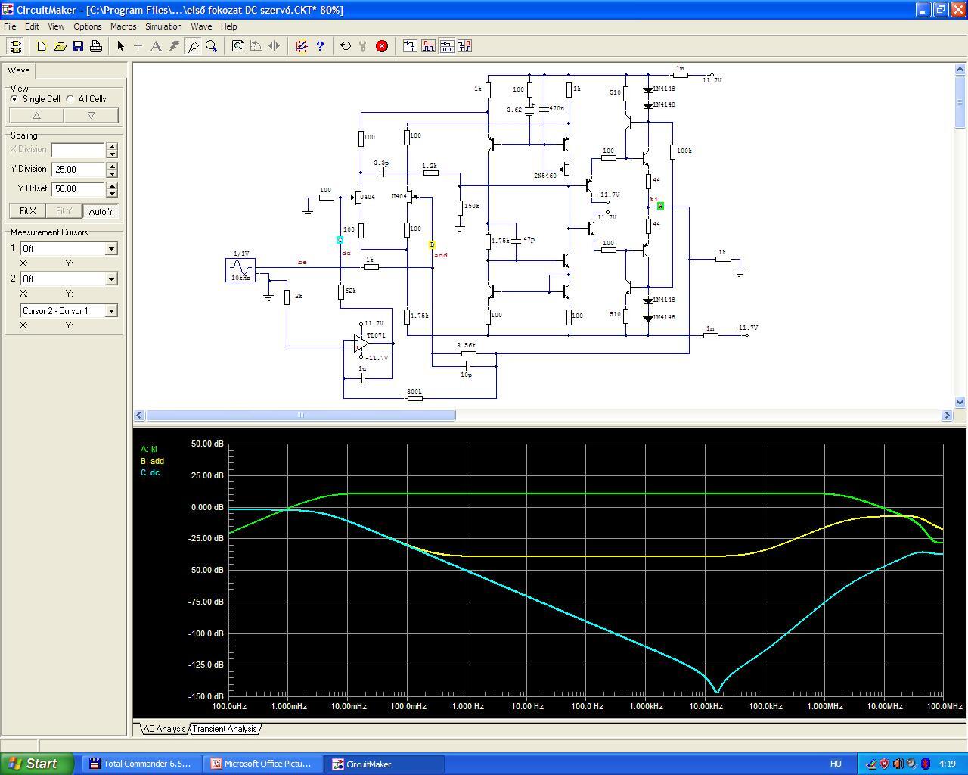Click the Start button on taskbar
Screen dimensions: 968x775
tap(36, 764)
